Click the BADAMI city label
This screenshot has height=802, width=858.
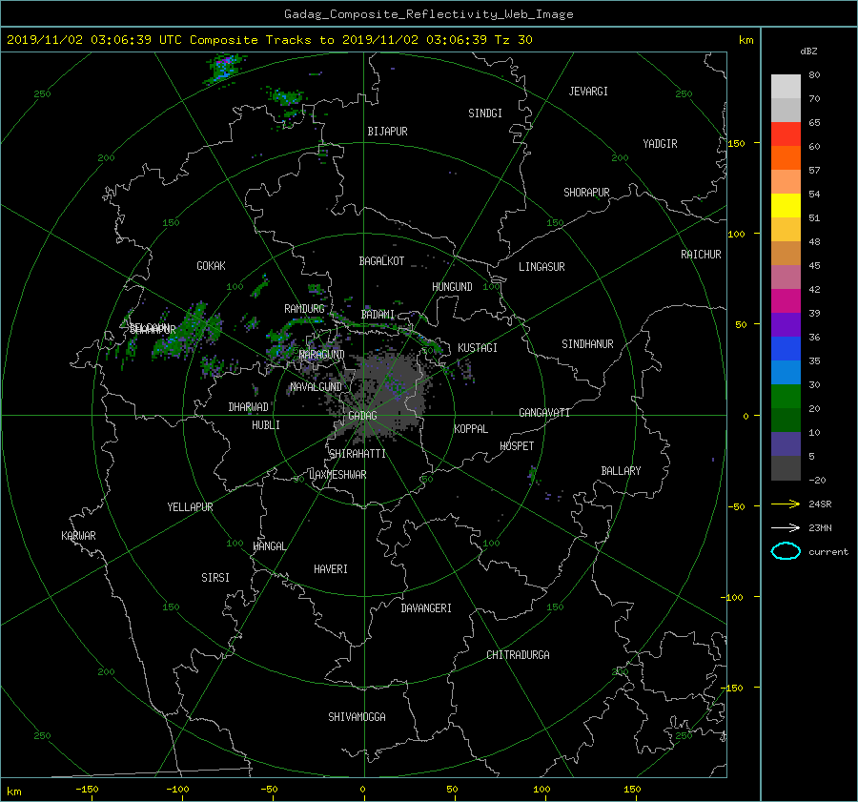378,315
